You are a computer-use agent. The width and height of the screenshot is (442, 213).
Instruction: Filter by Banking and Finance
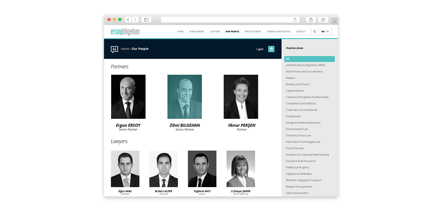(298, 84)
